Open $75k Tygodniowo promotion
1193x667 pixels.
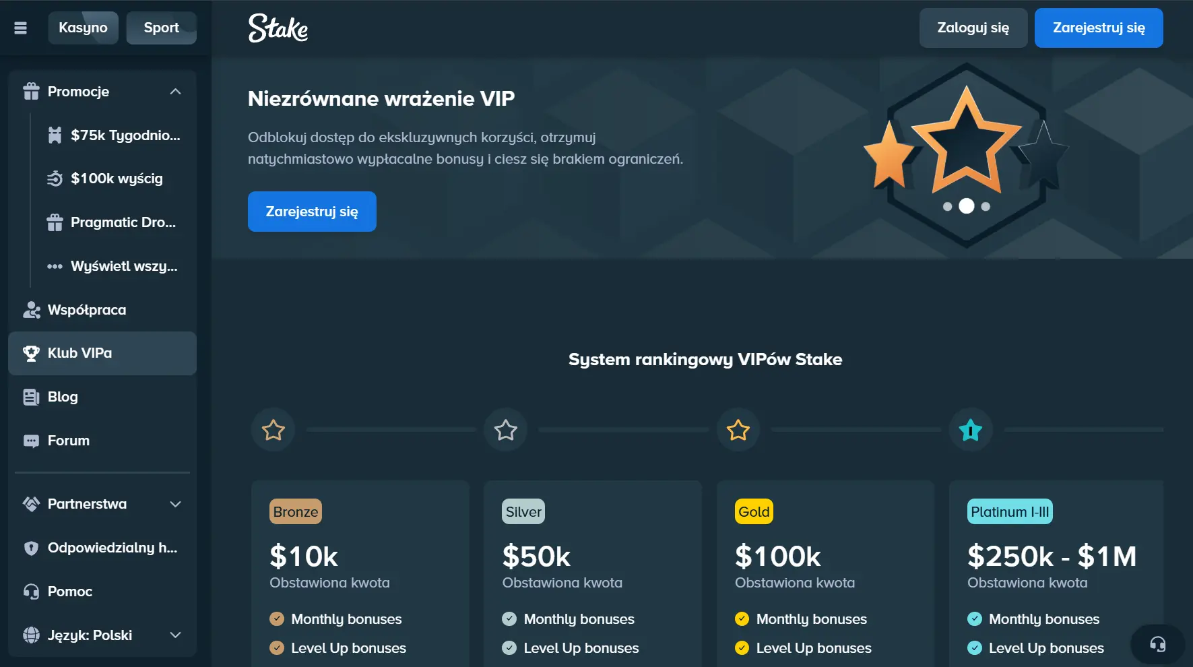point(115,135)
